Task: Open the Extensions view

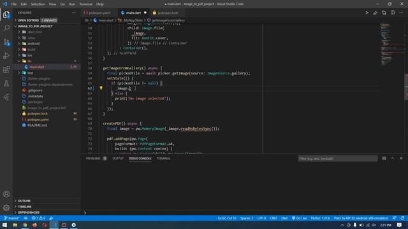Action: tap(6, 69)
